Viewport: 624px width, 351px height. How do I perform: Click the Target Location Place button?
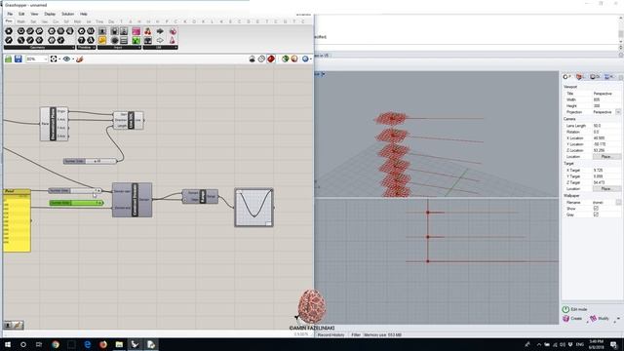[x=606, y=188]
